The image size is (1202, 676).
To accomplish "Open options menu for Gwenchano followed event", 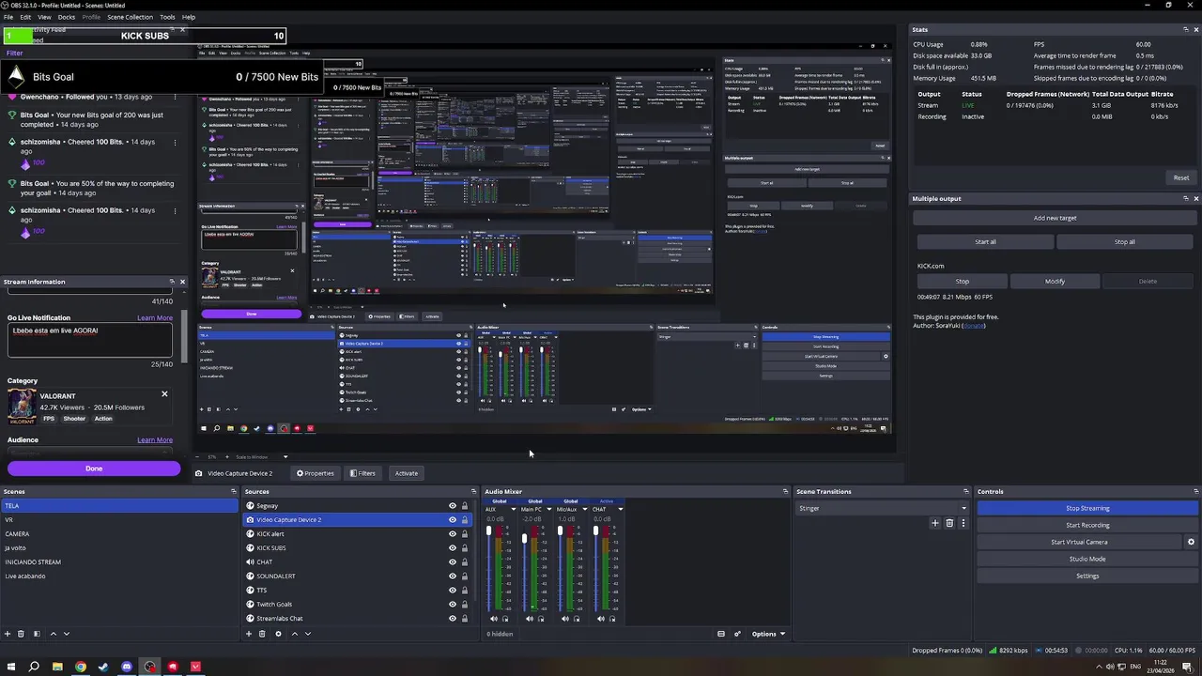I will pos(174,97).
